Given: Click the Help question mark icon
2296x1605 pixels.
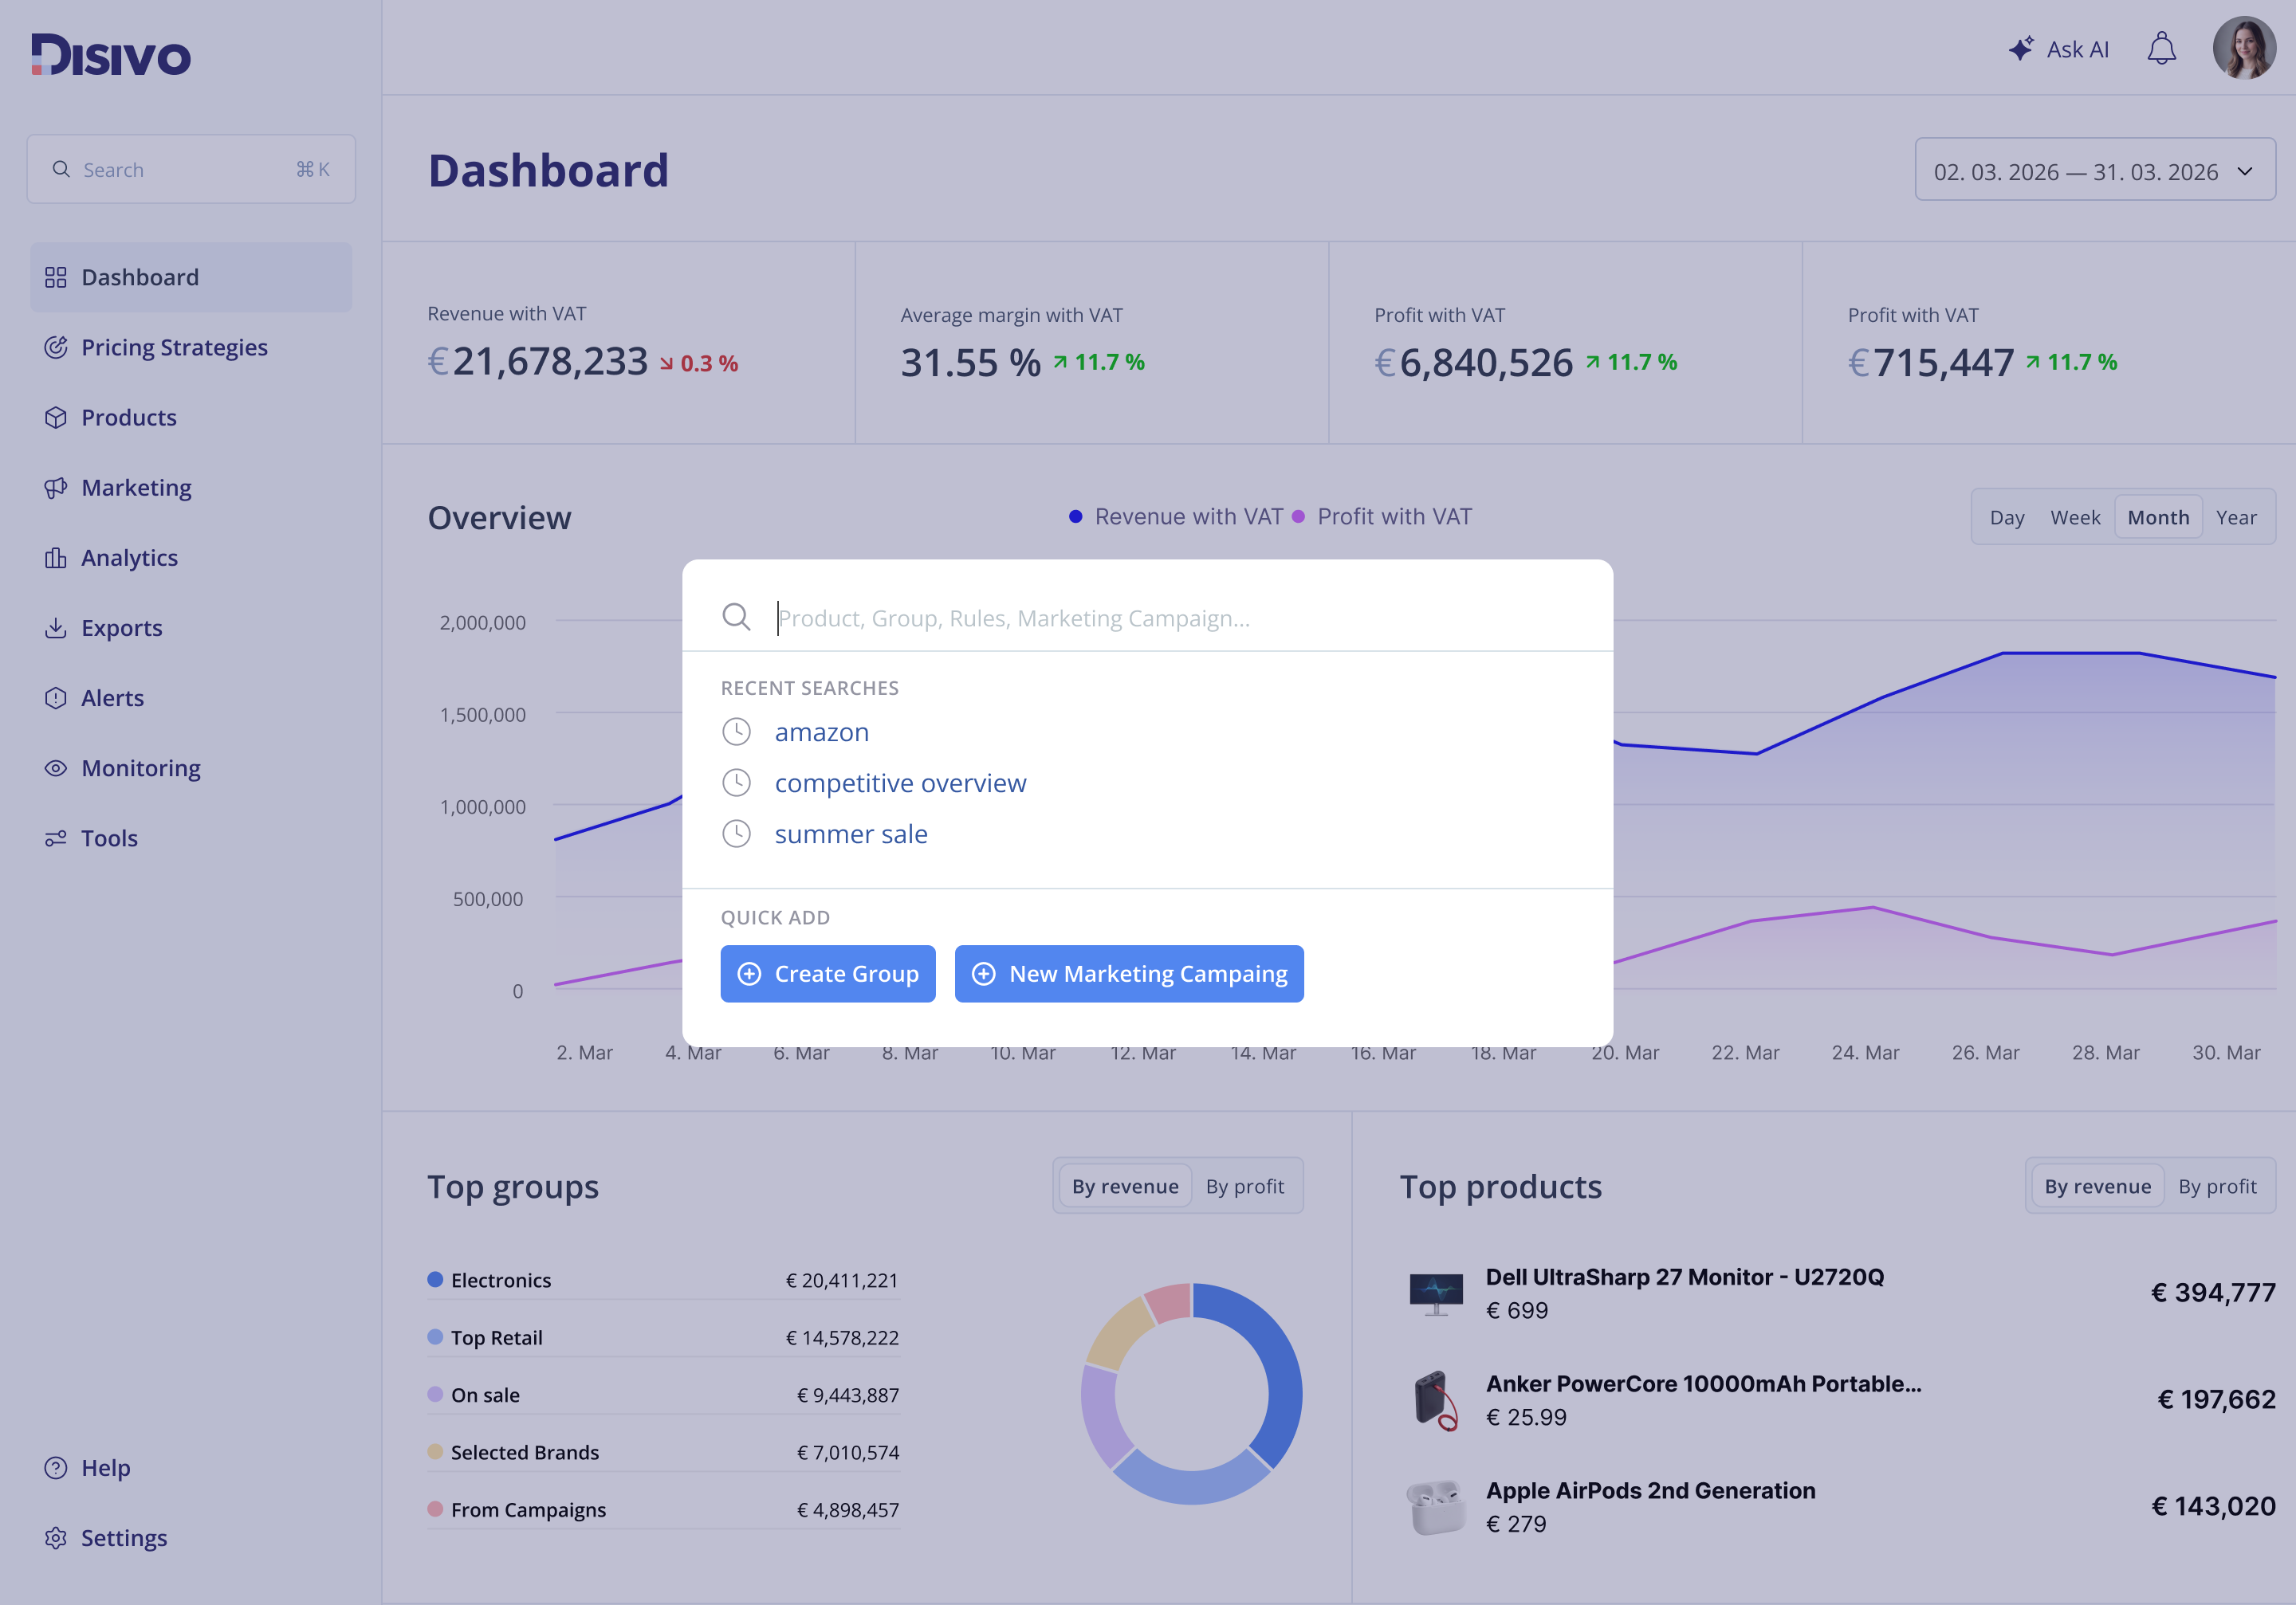Looking at the screenshot, I should (56, 1467).
